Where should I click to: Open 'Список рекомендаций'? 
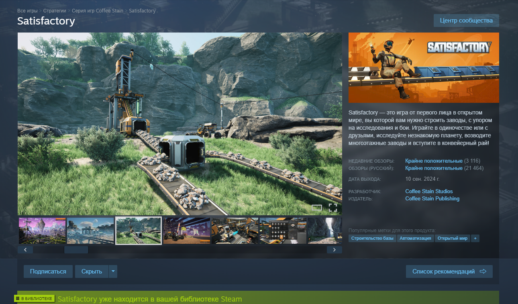tap(449, 271)
